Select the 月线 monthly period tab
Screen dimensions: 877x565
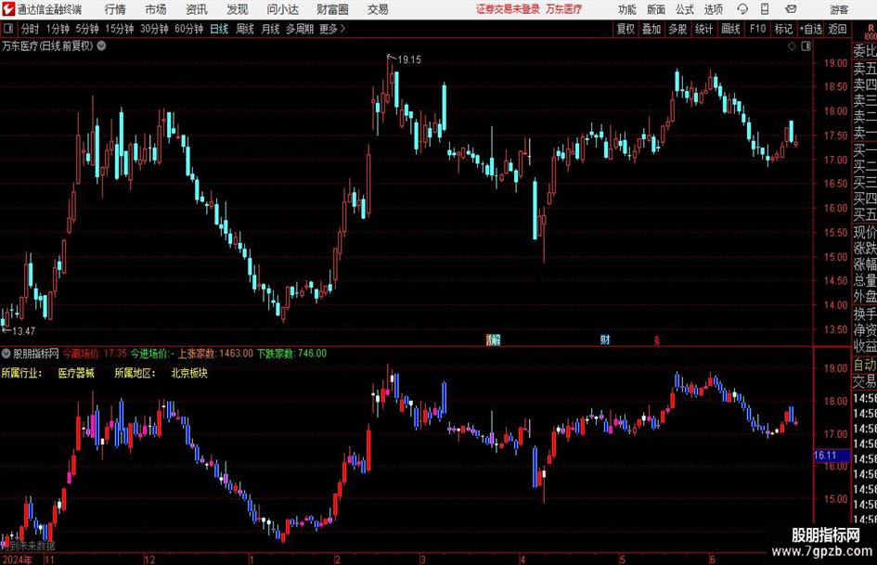point(270,29)
